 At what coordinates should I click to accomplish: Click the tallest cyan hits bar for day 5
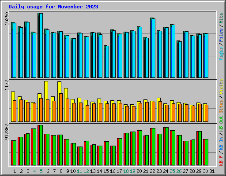click(41, 45)
